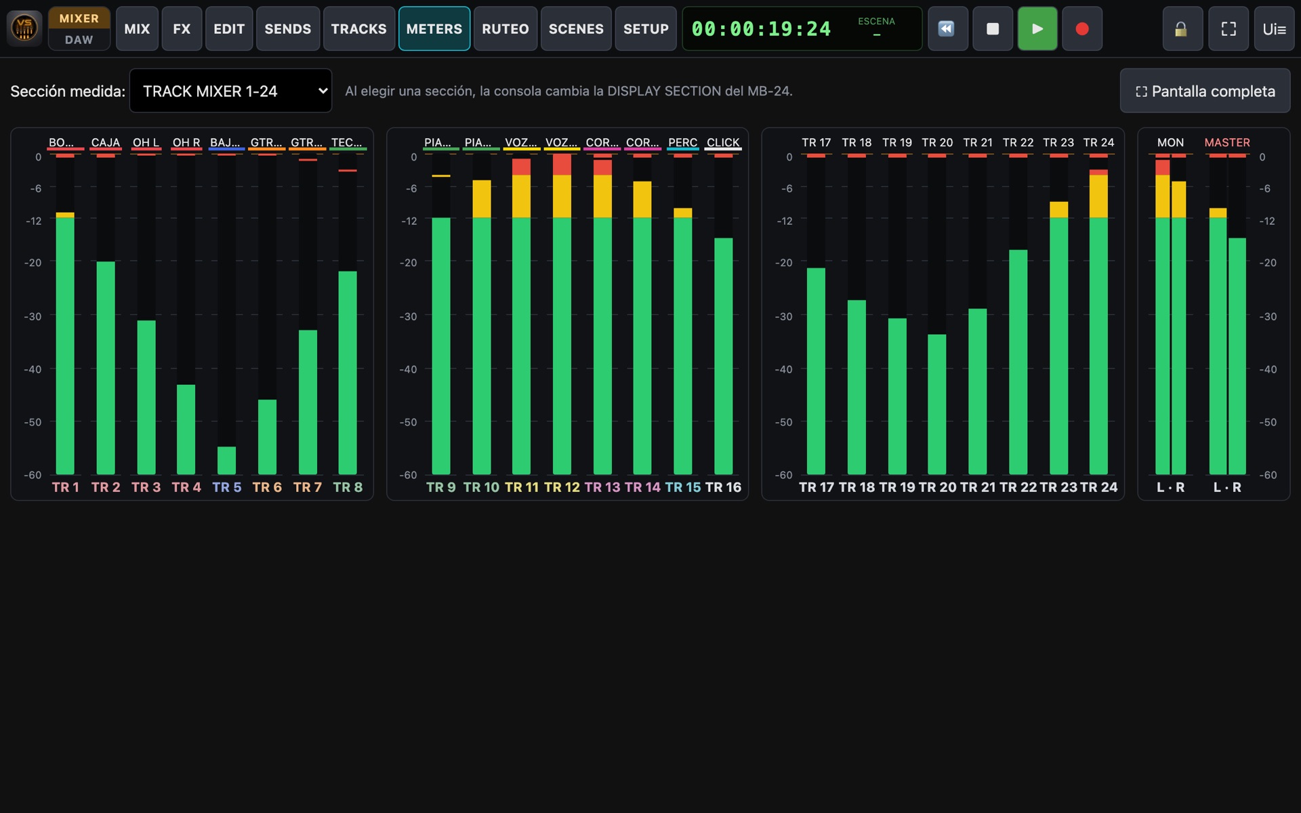Screen dimensions: 1301x813
Task: Go to the SENDS tab
Action: (x=288, y=28)
